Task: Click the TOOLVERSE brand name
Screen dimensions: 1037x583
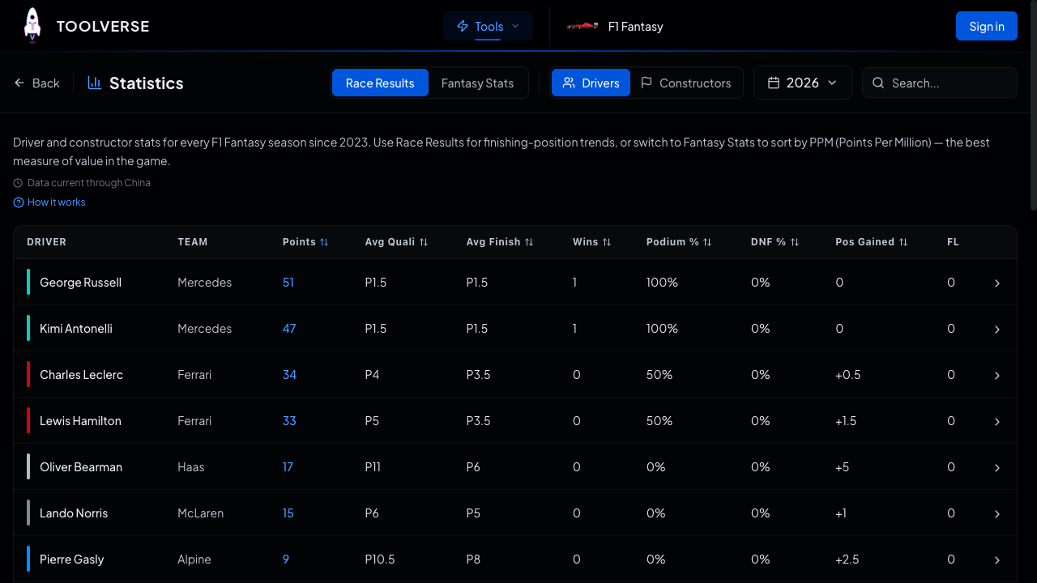Action: tap(103, 26)
